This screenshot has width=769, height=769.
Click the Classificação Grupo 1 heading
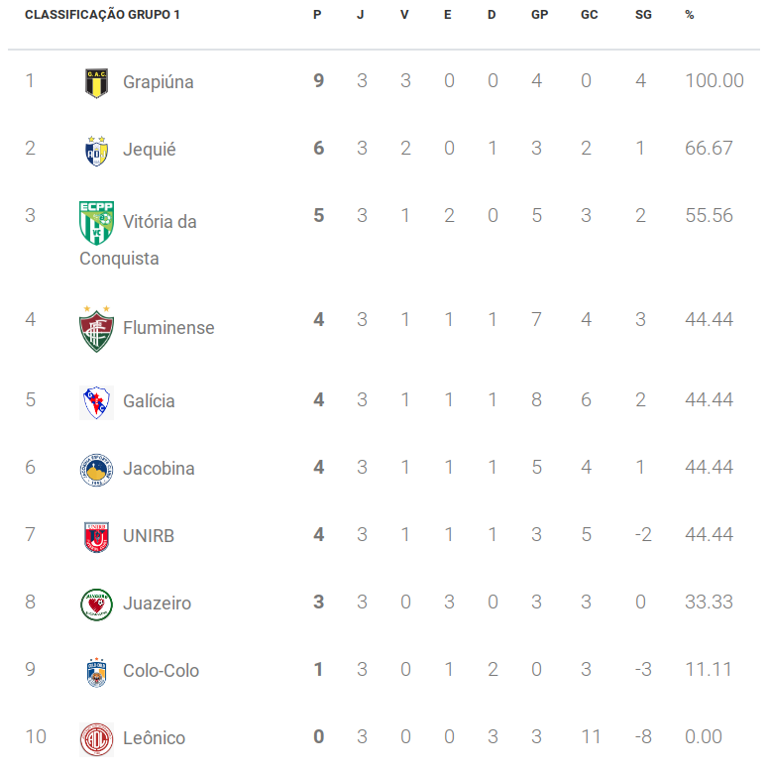click(x=102, y=15)
